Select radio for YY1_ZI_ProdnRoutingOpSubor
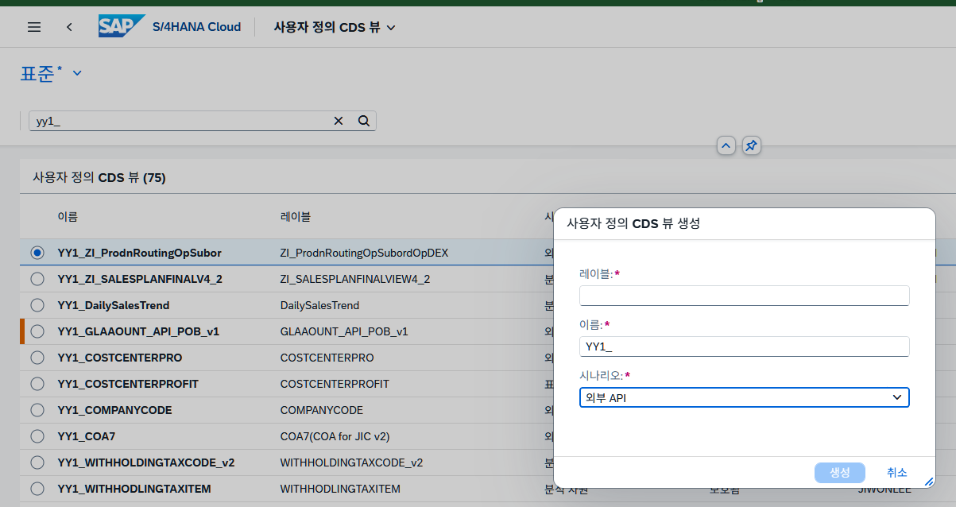Screen dimensions: 956x507 (x=37, y=253)
